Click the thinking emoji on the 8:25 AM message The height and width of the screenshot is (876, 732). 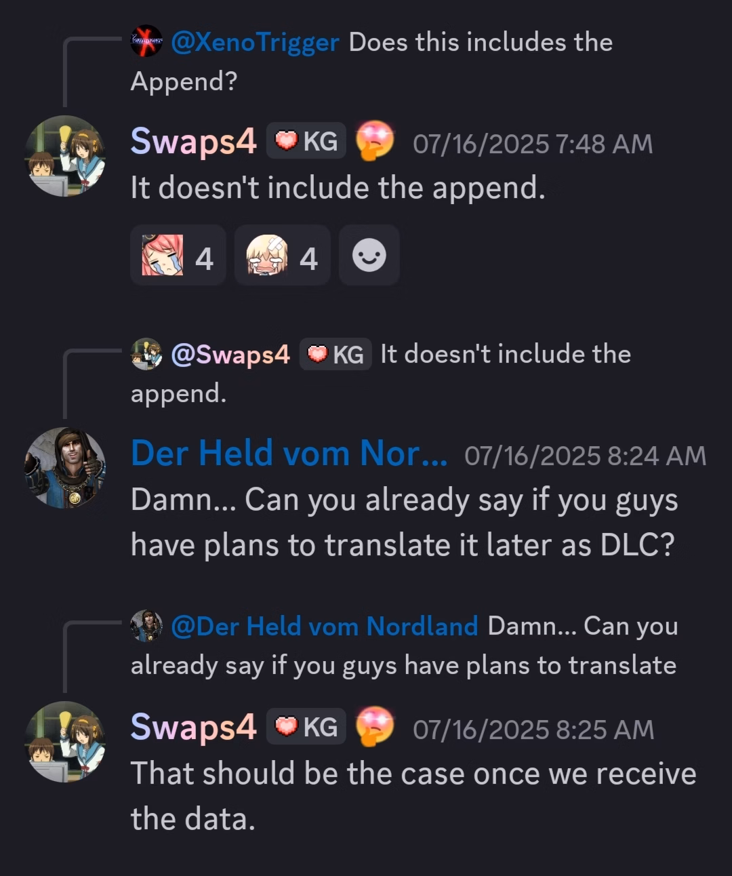pyautogui.click(x=375, y=726)
